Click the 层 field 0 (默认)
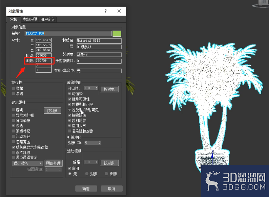269x197 pixels. coord(99,47)
